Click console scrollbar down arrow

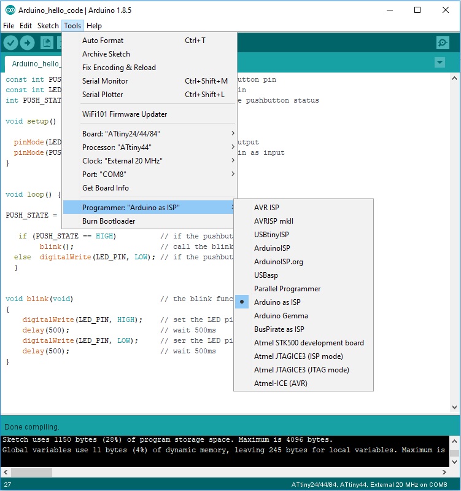click(454, 462)
